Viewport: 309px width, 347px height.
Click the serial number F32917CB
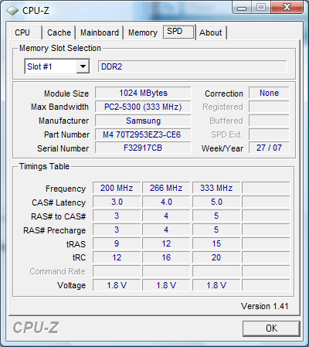pos(143,148)
